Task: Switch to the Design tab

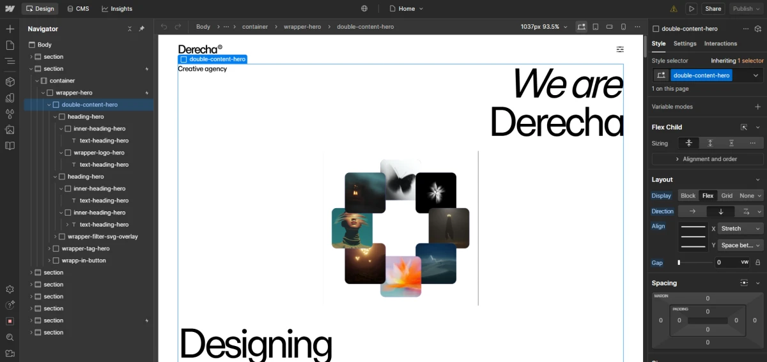Action: [x=40, y=9]
